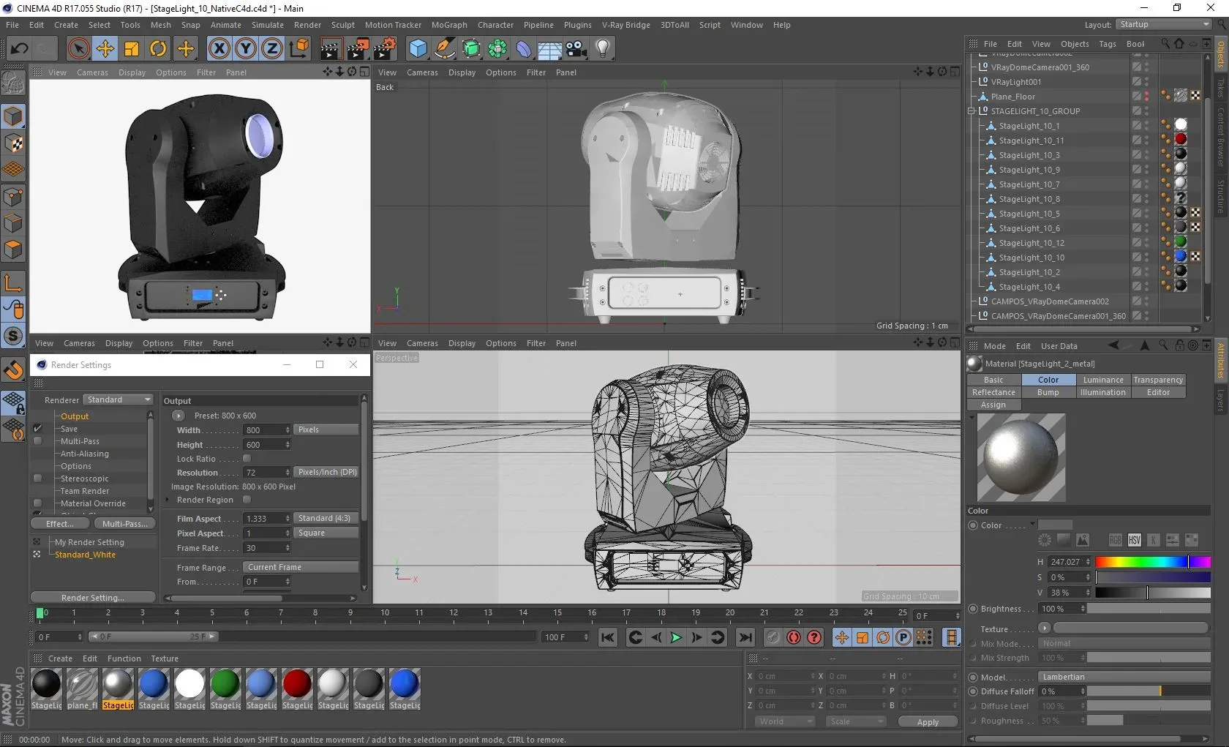The width and height of the screenshot is (1229, 747).
Task: Collapse the STAGELIGHT_10_GROUP tree node
Action: coord(971,111)
